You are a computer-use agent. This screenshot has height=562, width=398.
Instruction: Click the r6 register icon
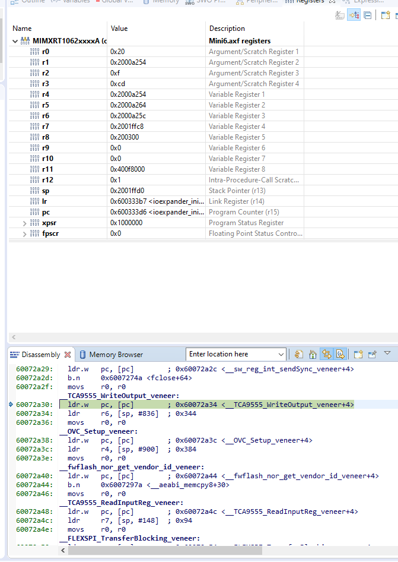click(x=35, y=116)
